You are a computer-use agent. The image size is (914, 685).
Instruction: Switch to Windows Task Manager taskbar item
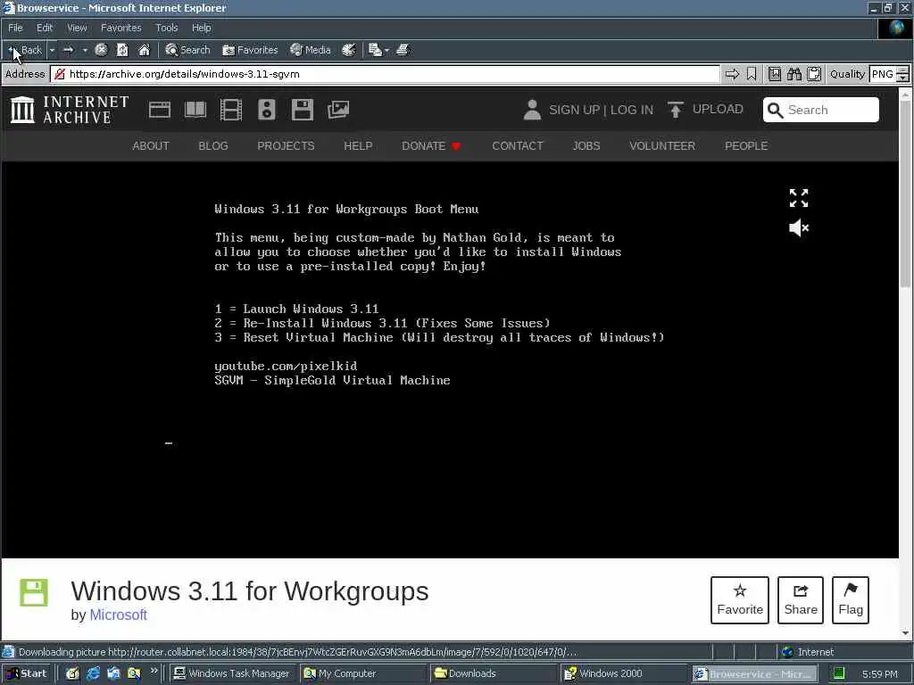[x=233, y=673]
